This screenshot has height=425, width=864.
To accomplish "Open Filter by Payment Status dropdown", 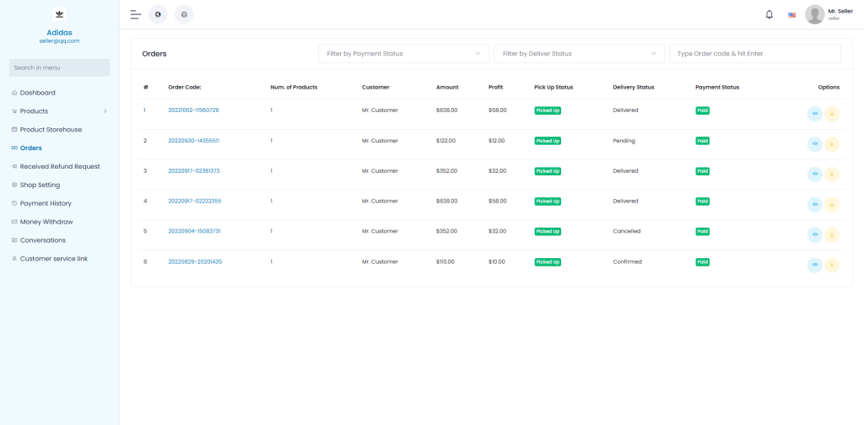I will tap(403, 53).
